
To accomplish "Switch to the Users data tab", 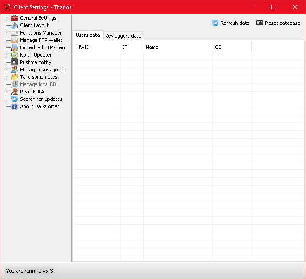I will point(88,35).
